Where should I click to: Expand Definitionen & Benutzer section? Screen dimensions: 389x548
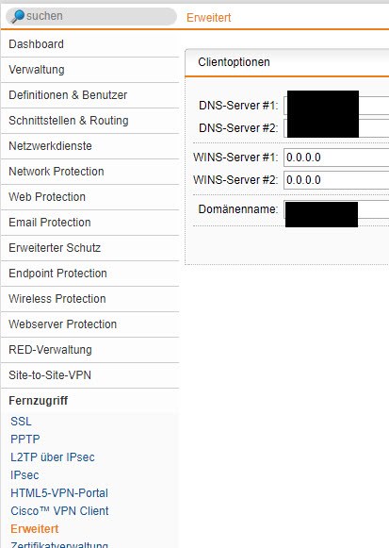tap(90, 95)
